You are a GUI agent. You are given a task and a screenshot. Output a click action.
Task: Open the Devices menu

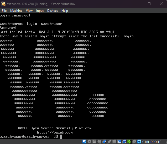53,11
